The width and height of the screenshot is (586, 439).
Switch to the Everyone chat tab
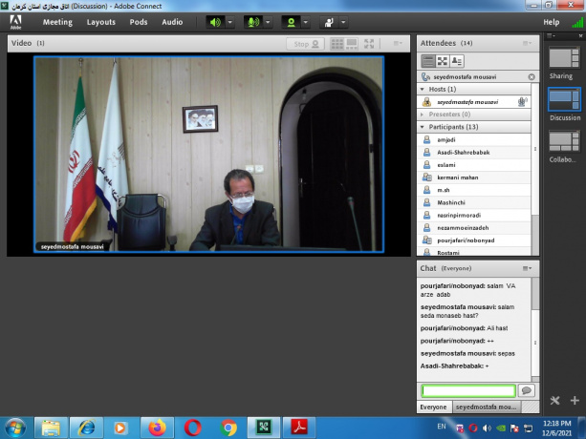click(433, 407)
